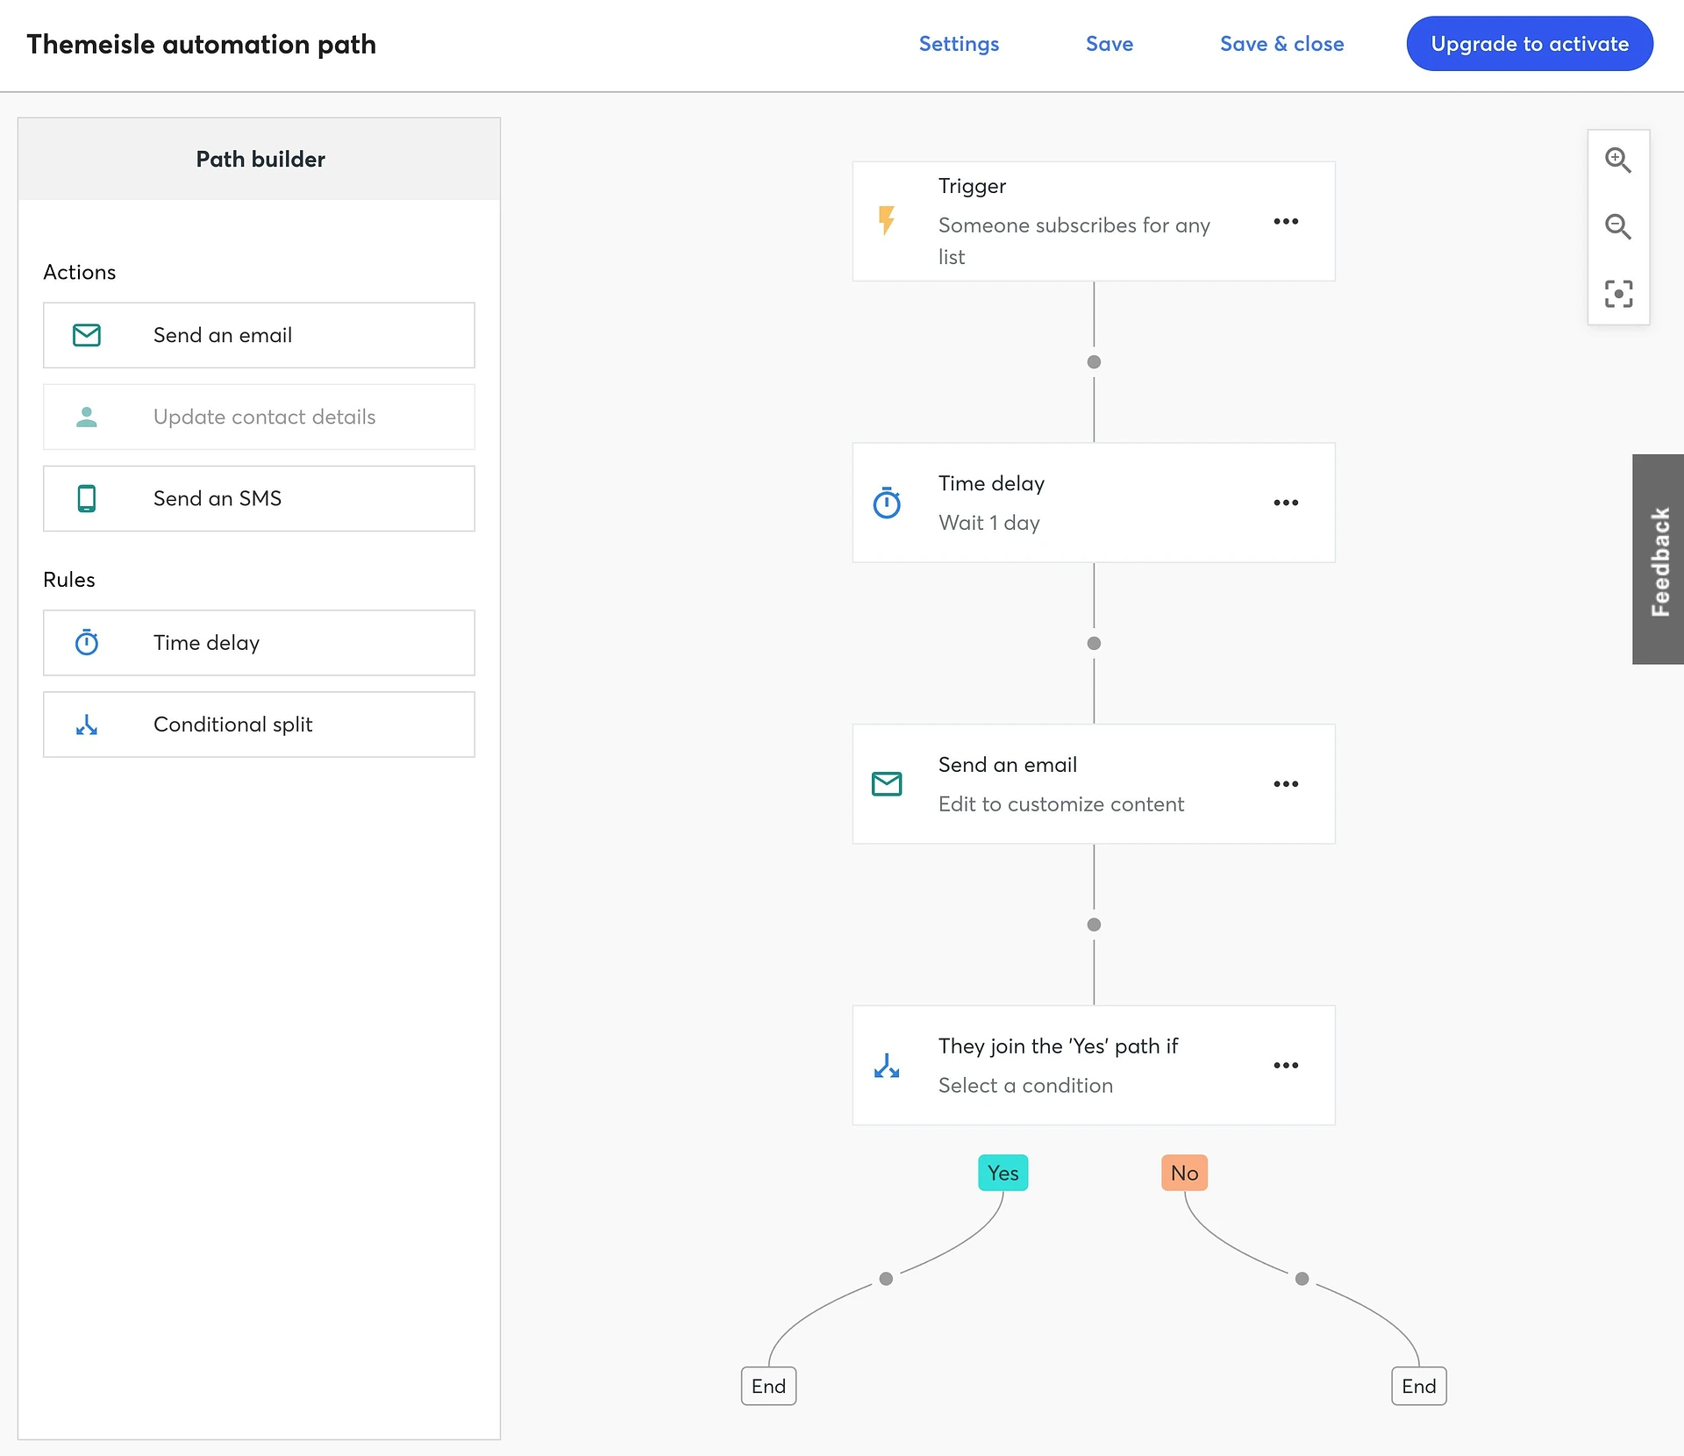Click the Conditional split fork icon in canvas
This screenshot has height=1456, width=1684.
[888, 1064]
